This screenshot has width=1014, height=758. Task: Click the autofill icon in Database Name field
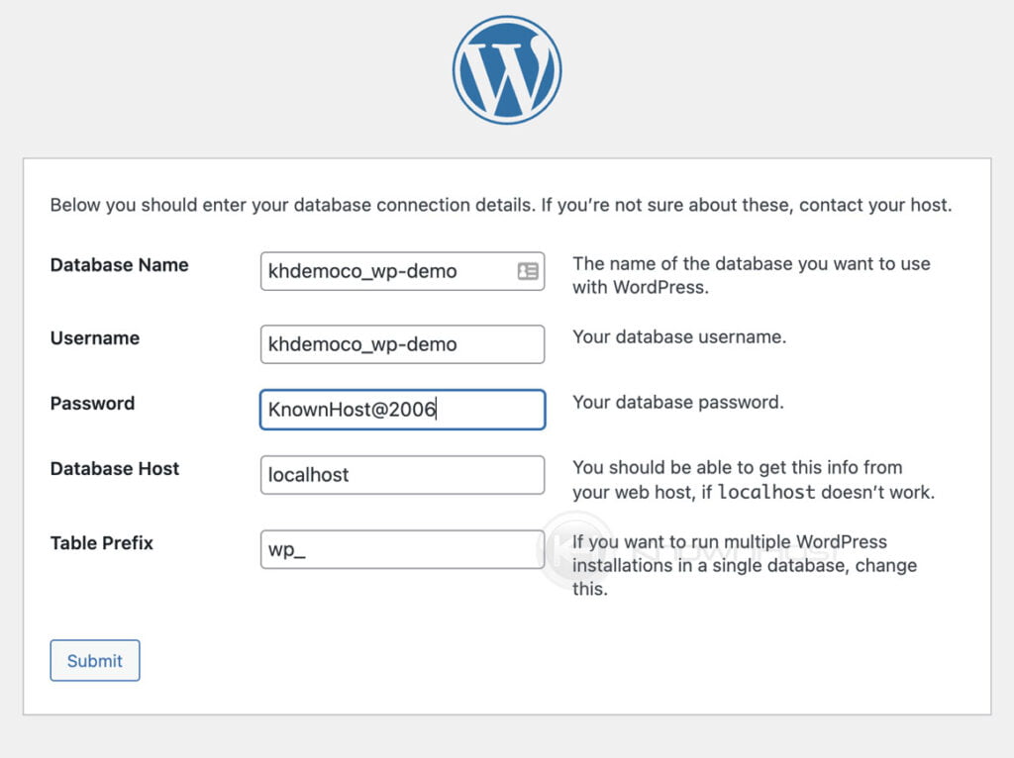coord(528,271)
